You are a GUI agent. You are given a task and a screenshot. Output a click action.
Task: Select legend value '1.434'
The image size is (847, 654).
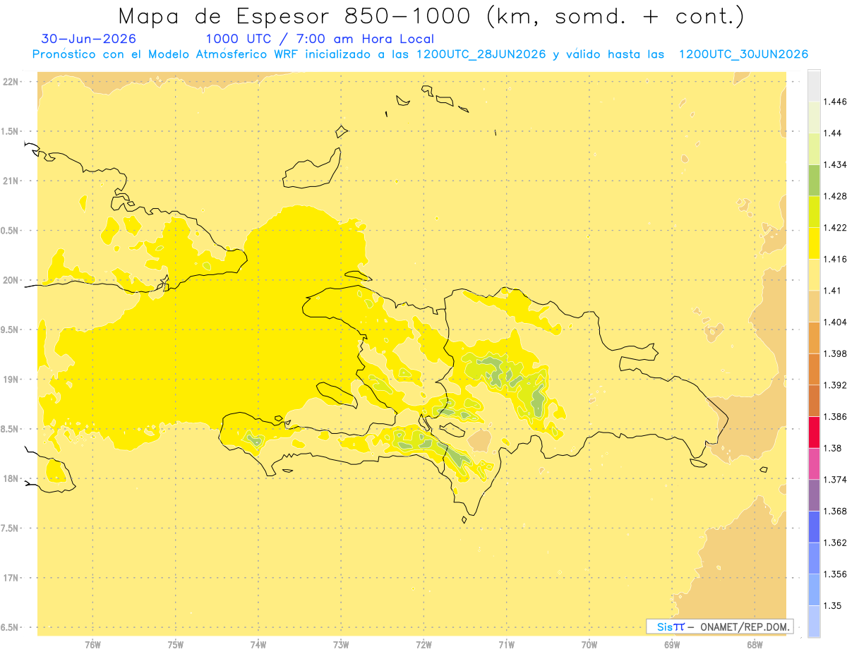836,164
